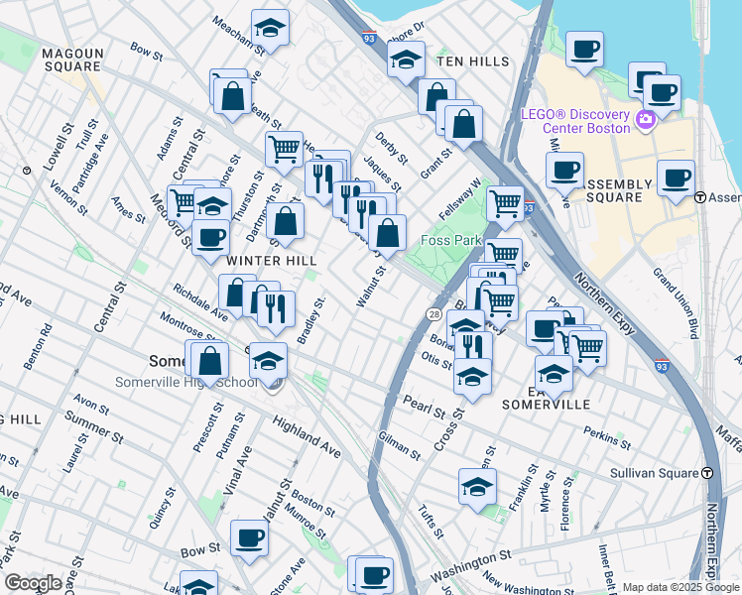Screen dimensions: 742x595
Task: Click the Route 28 shield marker
Action: 433,313
